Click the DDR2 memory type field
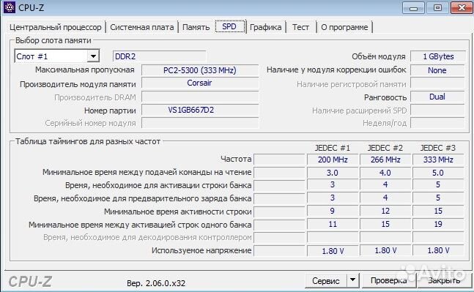474x292 pixels. pos(159,56)
